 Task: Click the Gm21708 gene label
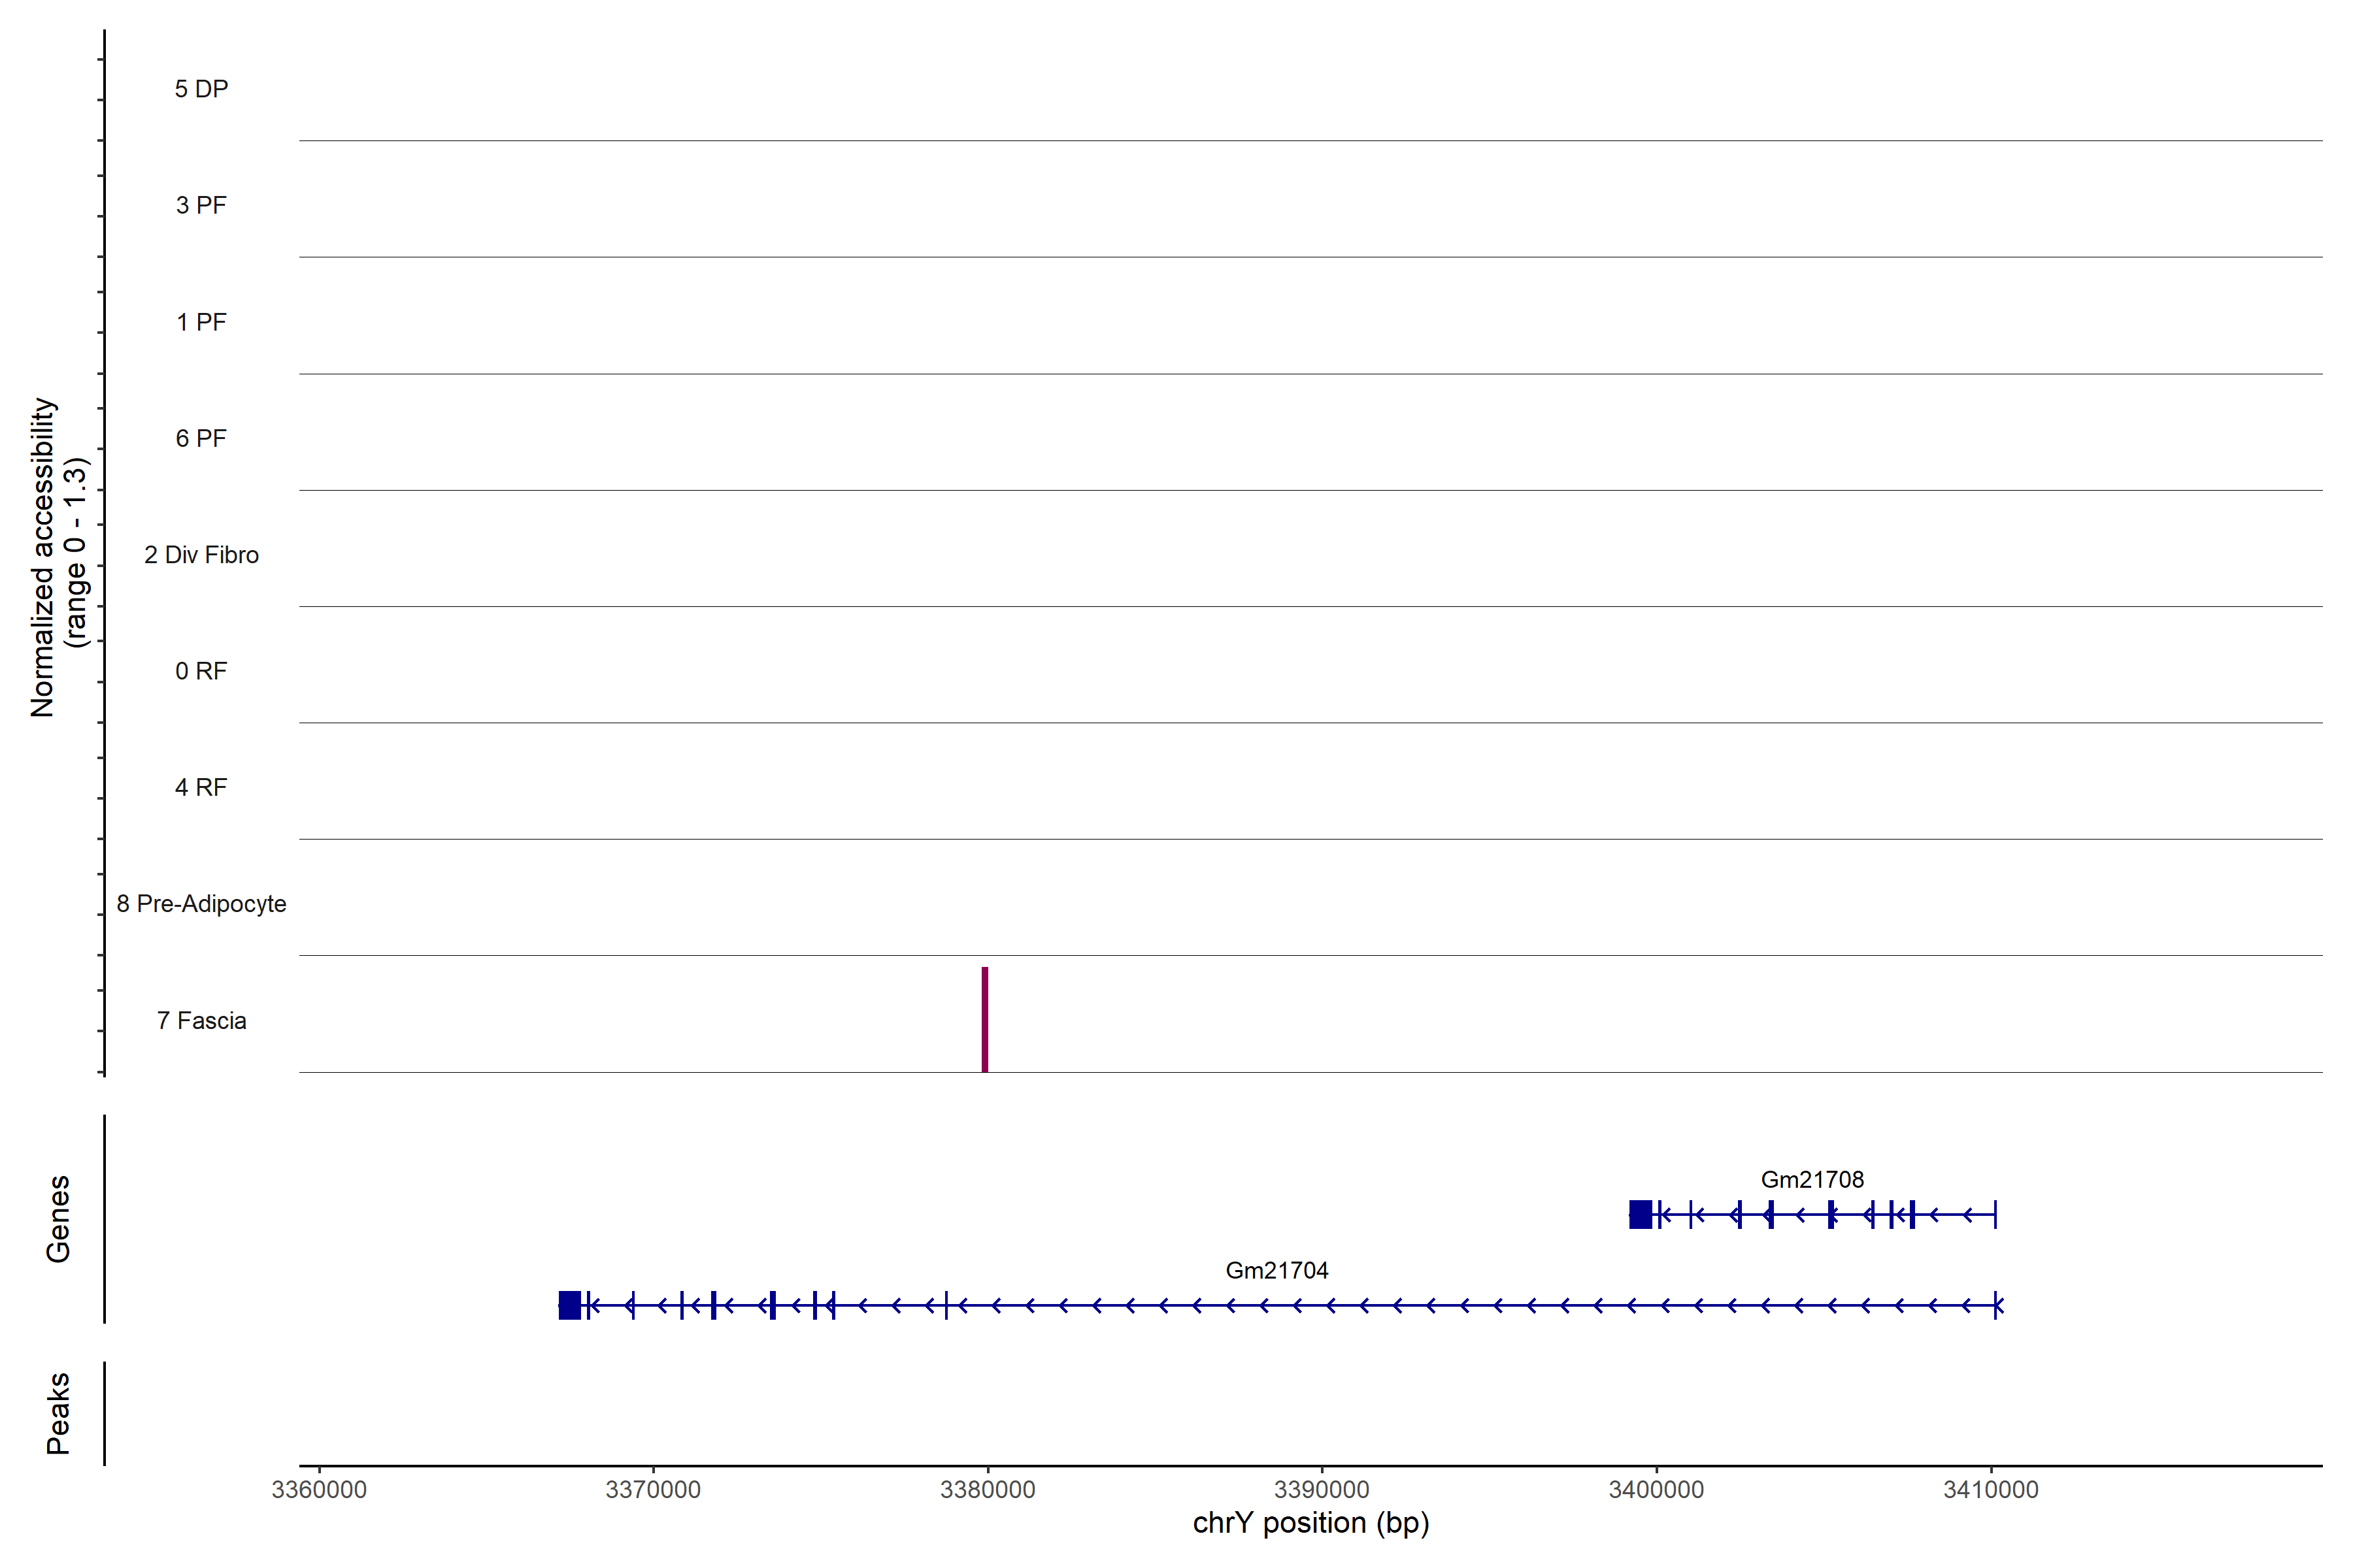tap(1812, 1180)
